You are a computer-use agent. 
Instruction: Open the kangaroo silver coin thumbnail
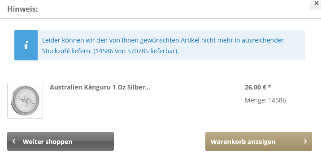pyautogui.click(x=25, y=101)
